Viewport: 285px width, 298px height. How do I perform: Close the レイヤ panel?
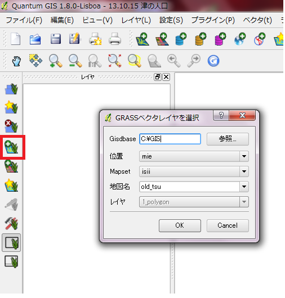166,77
